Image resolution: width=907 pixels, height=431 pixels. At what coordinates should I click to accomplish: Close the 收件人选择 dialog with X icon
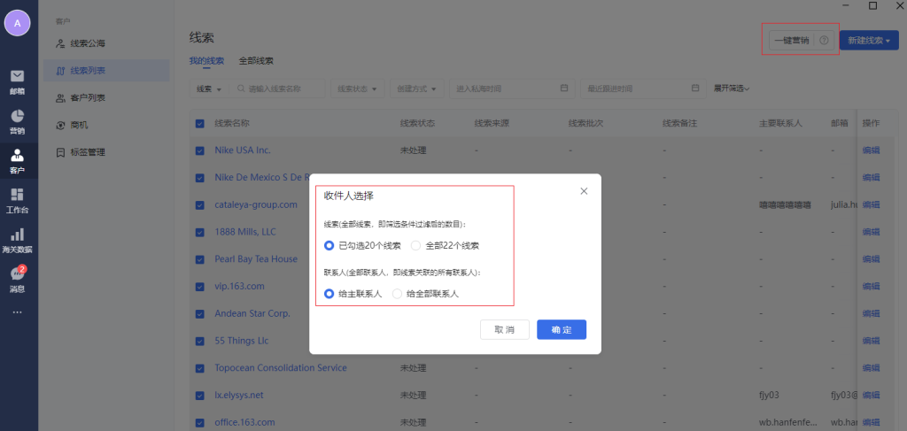(584, 191)
